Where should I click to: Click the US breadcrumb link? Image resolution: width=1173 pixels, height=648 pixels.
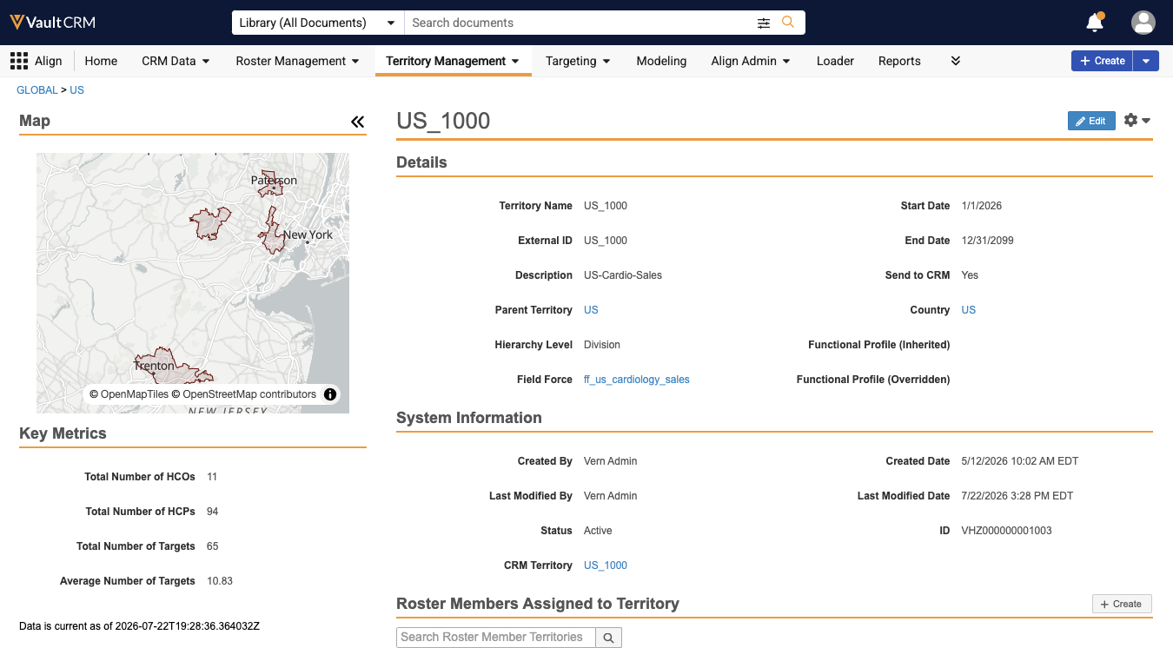tap(77, 90)
